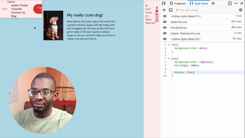Click the circular webcam video overlay

42,100
